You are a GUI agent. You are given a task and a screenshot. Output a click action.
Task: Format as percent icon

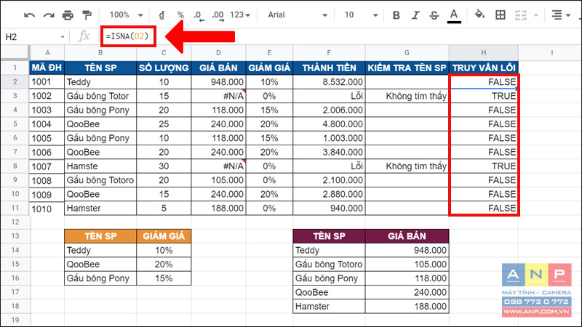coord(180,15)
